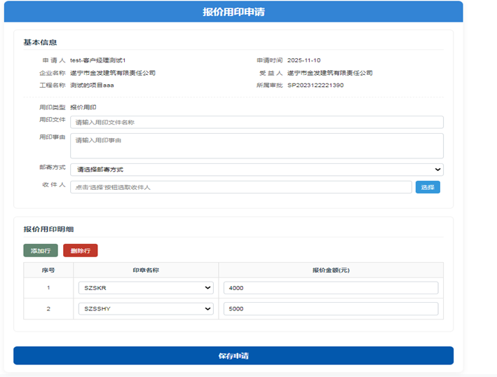Click the 用印事由 reason text area

pos(257,146)
